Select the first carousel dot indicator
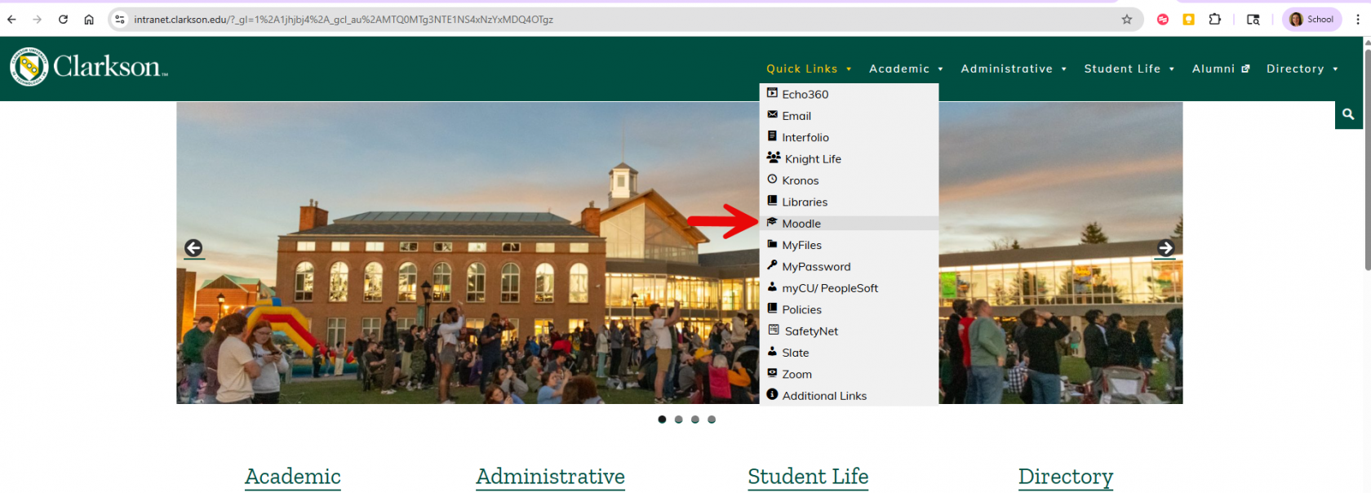Image resolution: width=1371 pixels, height=493 pixels. tap(662, 420)
